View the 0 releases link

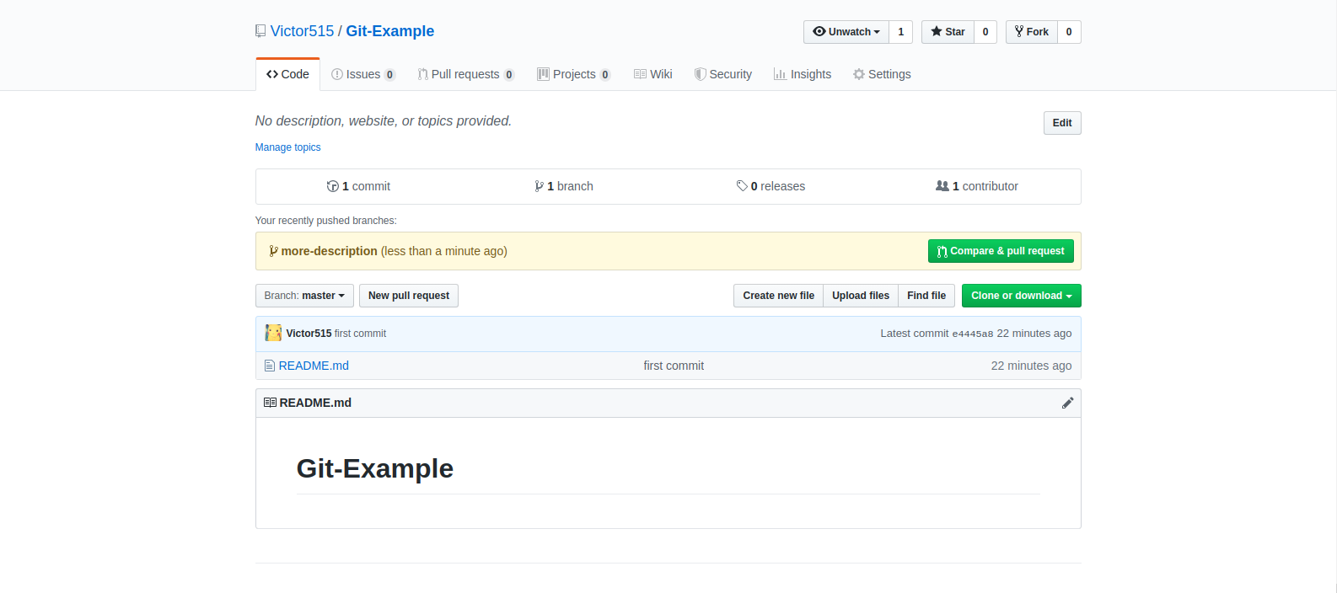coord(771,186)
